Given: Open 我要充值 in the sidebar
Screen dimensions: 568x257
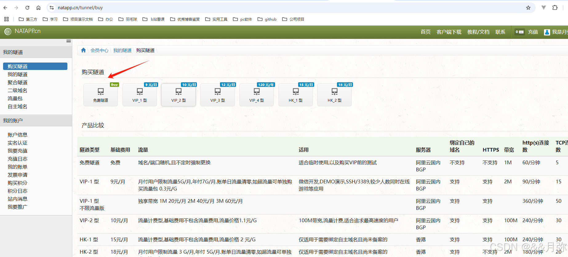Looking at the screenshot, I should tap(18, 151).
